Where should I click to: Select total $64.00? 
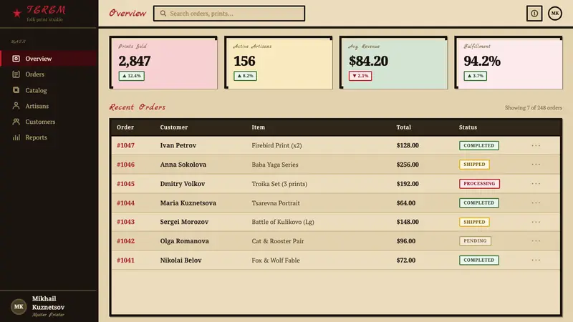[406, 203]
